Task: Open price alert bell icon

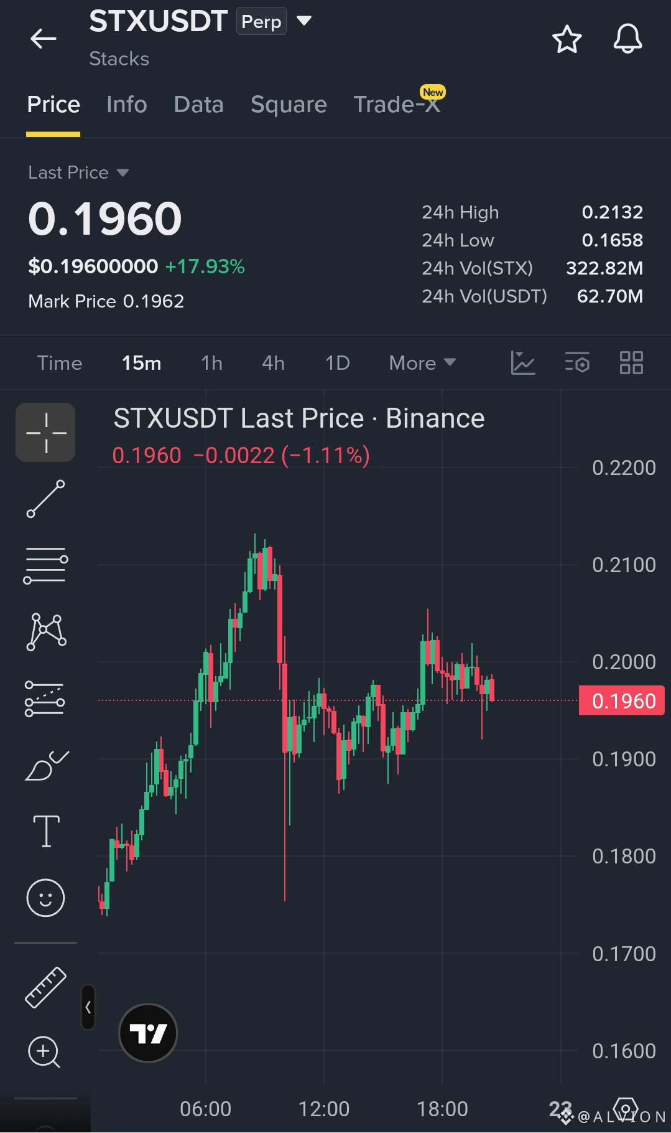Action: 627,39
